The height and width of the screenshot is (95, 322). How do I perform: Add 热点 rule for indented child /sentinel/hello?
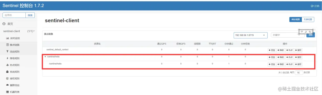[x=289, y=64]
